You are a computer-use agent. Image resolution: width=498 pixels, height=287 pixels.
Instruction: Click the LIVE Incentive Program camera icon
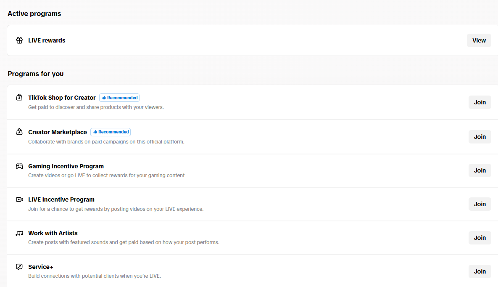19,199
